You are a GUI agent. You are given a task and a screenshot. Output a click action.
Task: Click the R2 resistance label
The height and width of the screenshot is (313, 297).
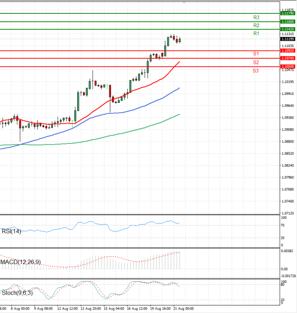point(256,26)
